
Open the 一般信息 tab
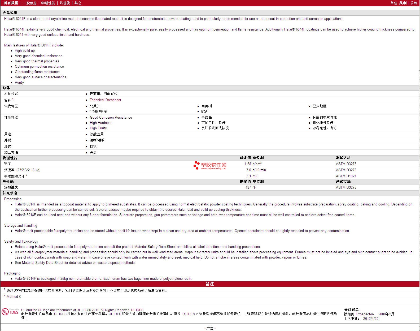(30, 3)
